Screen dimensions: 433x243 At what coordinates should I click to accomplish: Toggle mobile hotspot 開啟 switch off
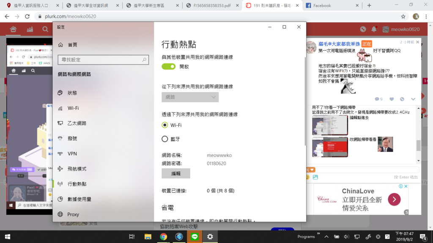(168, 66)
